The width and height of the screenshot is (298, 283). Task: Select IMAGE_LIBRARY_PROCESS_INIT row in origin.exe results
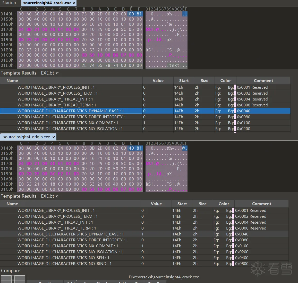pos(144,210)
